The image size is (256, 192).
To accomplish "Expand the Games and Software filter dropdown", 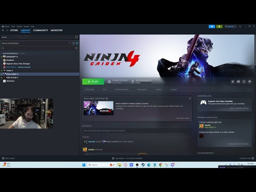I will (36, 43).
